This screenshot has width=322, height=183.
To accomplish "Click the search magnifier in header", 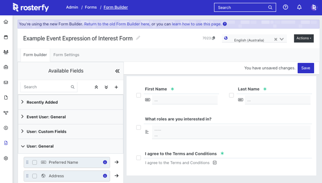I will [270, 7].
